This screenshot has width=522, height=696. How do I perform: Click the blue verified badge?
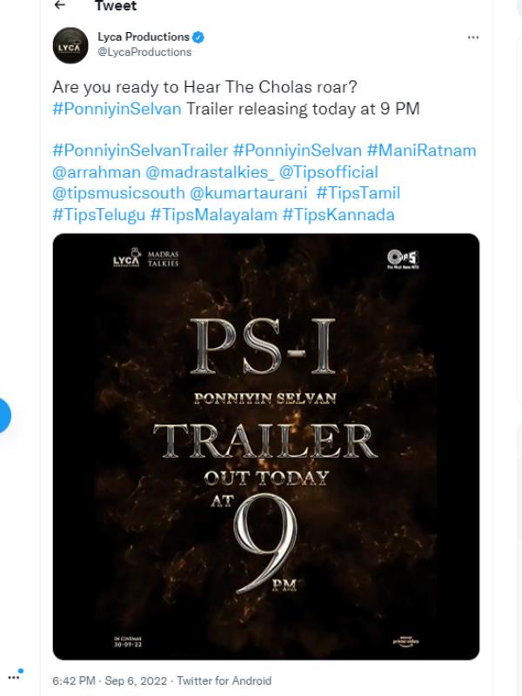click(198, 37)
